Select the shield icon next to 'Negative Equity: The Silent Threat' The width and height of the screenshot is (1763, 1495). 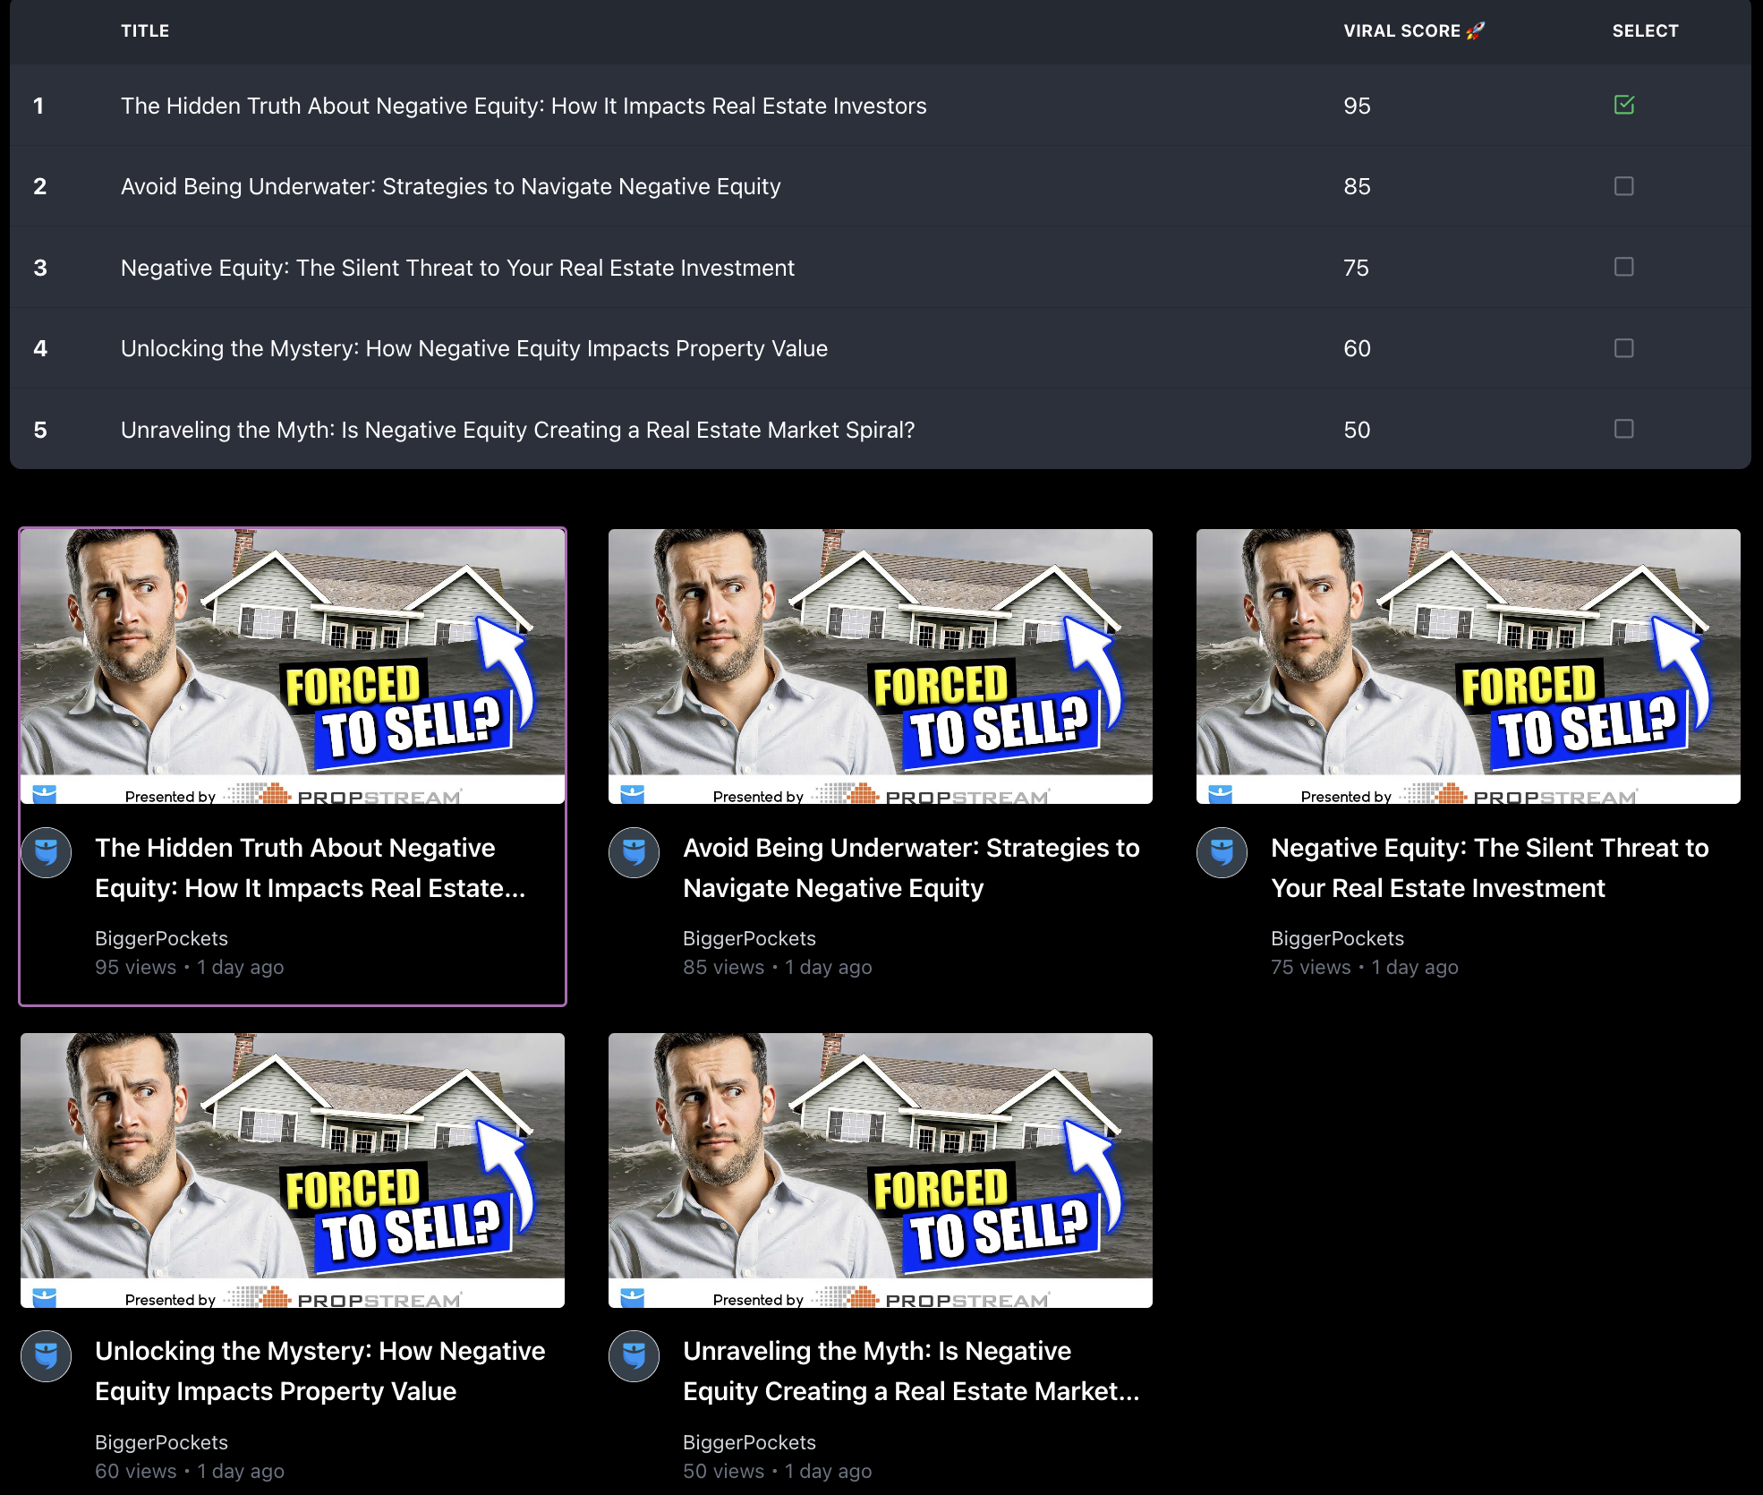1222,853
